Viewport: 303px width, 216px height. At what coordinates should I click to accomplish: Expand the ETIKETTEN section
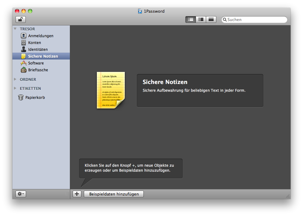pyautogui.click(x=15, y=88)
